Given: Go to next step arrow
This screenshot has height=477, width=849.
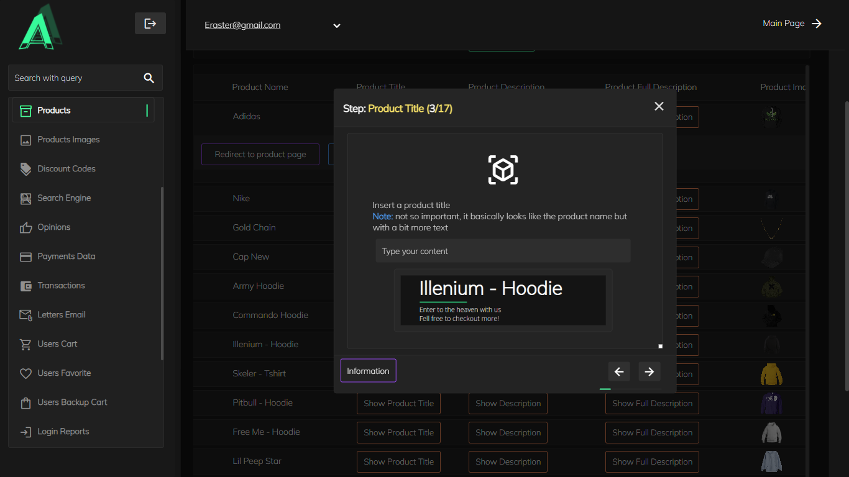Looking at the screenshot, I should point(649,371).
